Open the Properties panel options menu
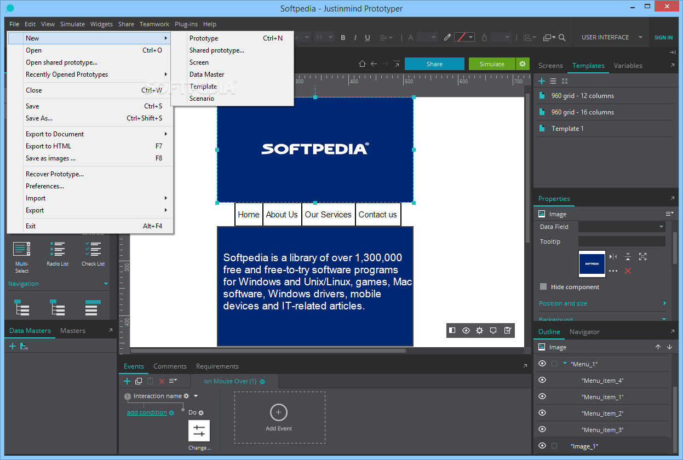This screenshot has height=460, width=683. (669, 214)
